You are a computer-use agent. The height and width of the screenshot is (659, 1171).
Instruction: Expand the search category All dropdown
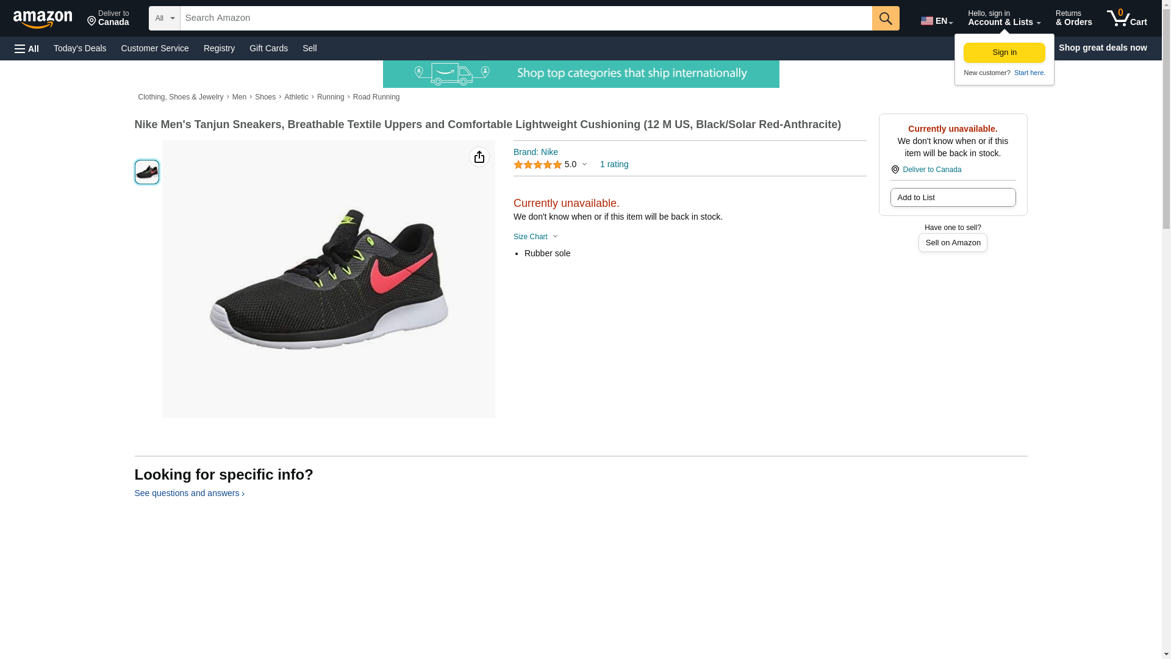coord(164,18)
